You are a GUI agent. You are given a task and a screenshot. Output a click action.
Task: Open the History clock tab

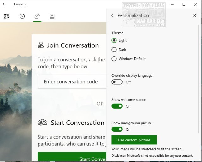tap(22, 16)
